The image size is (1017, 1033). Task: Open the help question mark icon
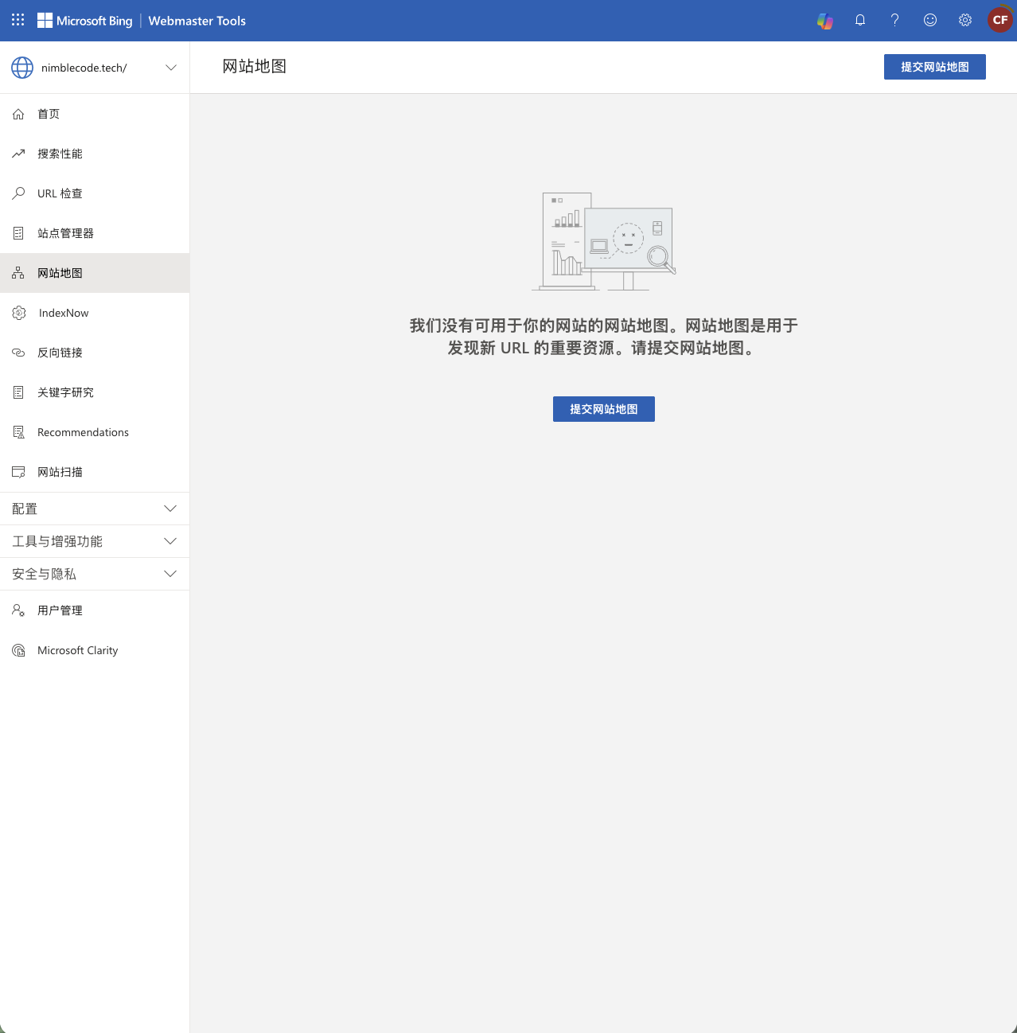(894, 21)
